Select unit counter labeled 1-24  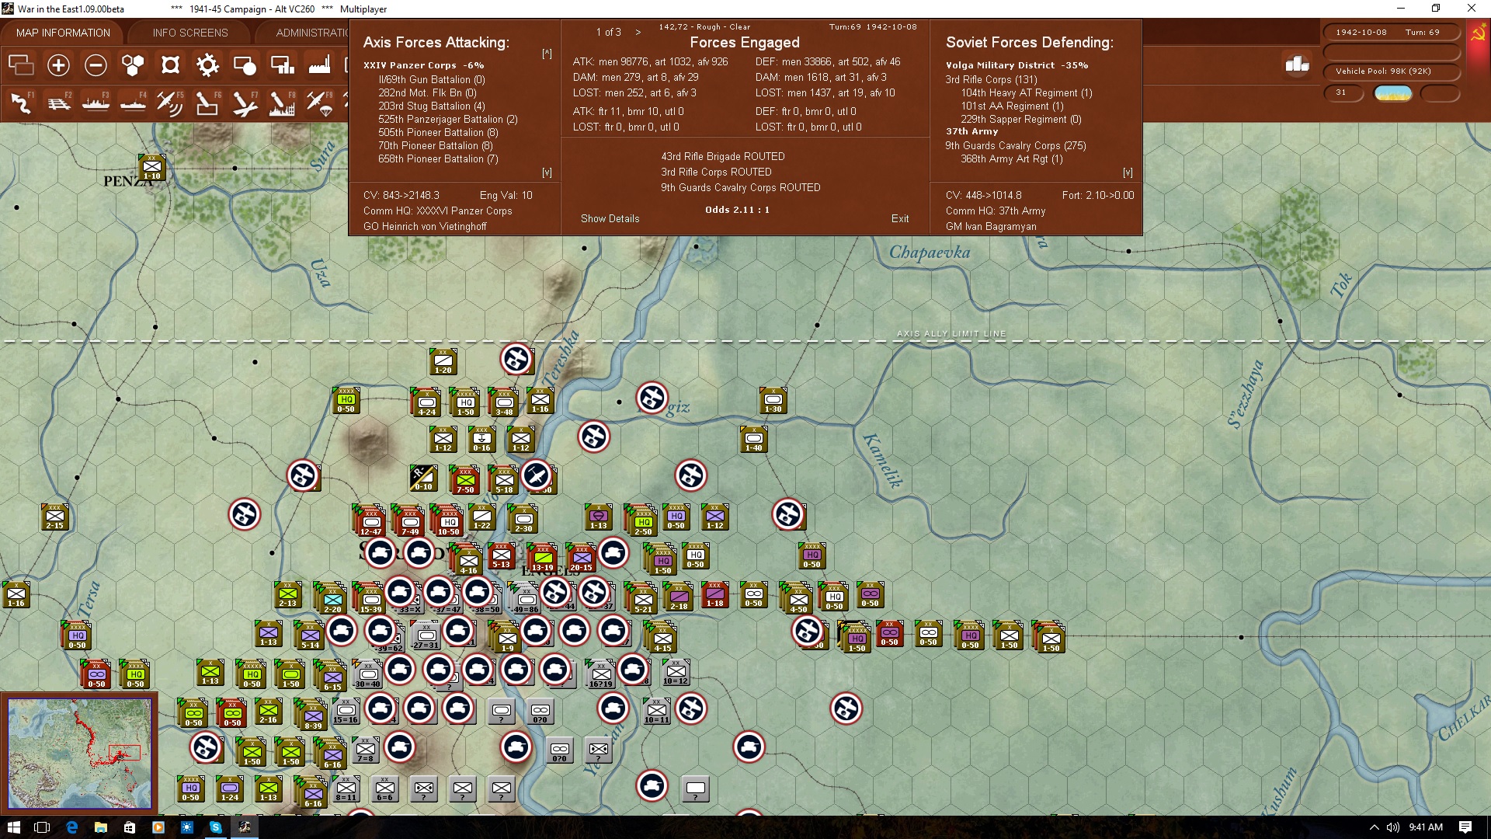click(229, 789)
